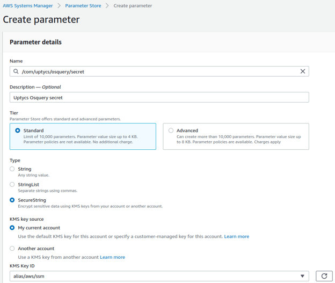
Task: Click the 'KMS Key ID' label
Action: pos(22,266)
